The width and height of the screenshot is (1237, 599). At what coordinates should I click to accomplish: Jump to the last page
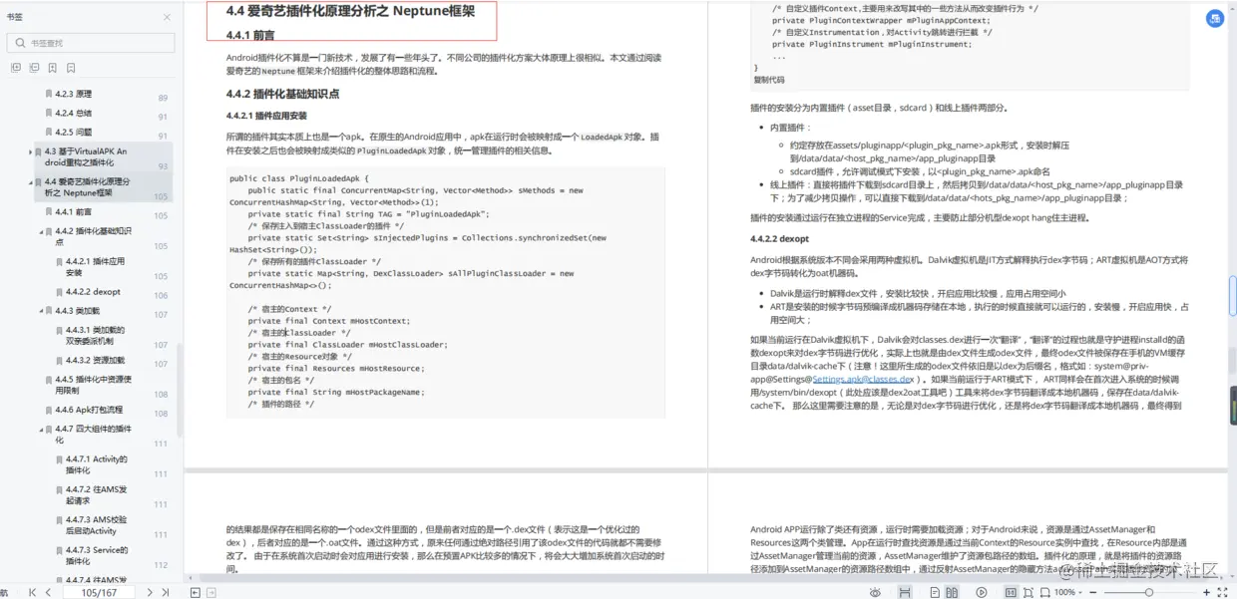click(166, 592)
